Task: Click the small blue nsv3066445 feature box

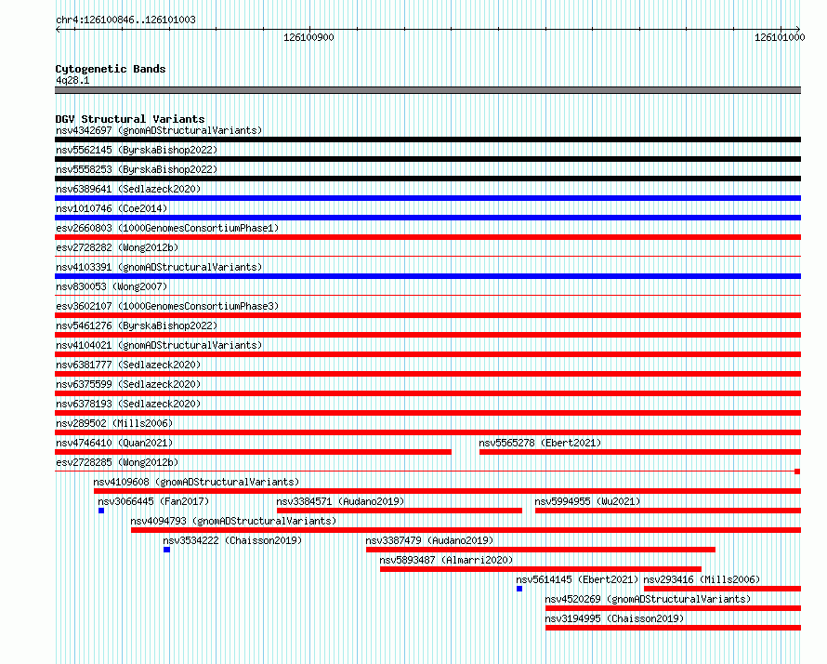Action: pyautogui.click(x=101, y=511)
